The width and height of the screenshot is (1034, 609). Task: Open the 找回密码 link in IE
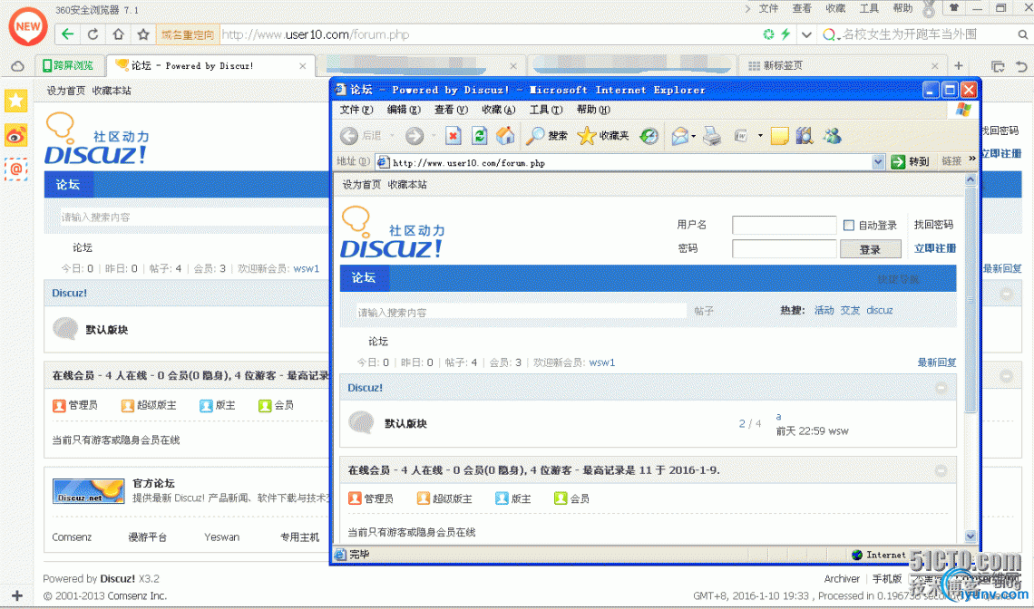pos(933,225)
